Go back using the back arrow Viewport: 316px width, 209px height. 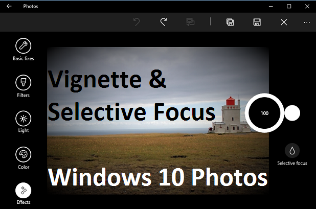(x=9, y=7)
